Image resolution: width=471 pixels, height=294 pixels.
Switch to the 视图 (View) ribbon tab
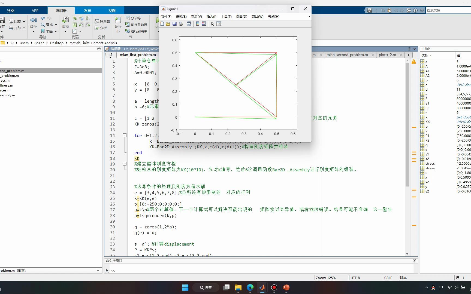click(x=112, y=11)
